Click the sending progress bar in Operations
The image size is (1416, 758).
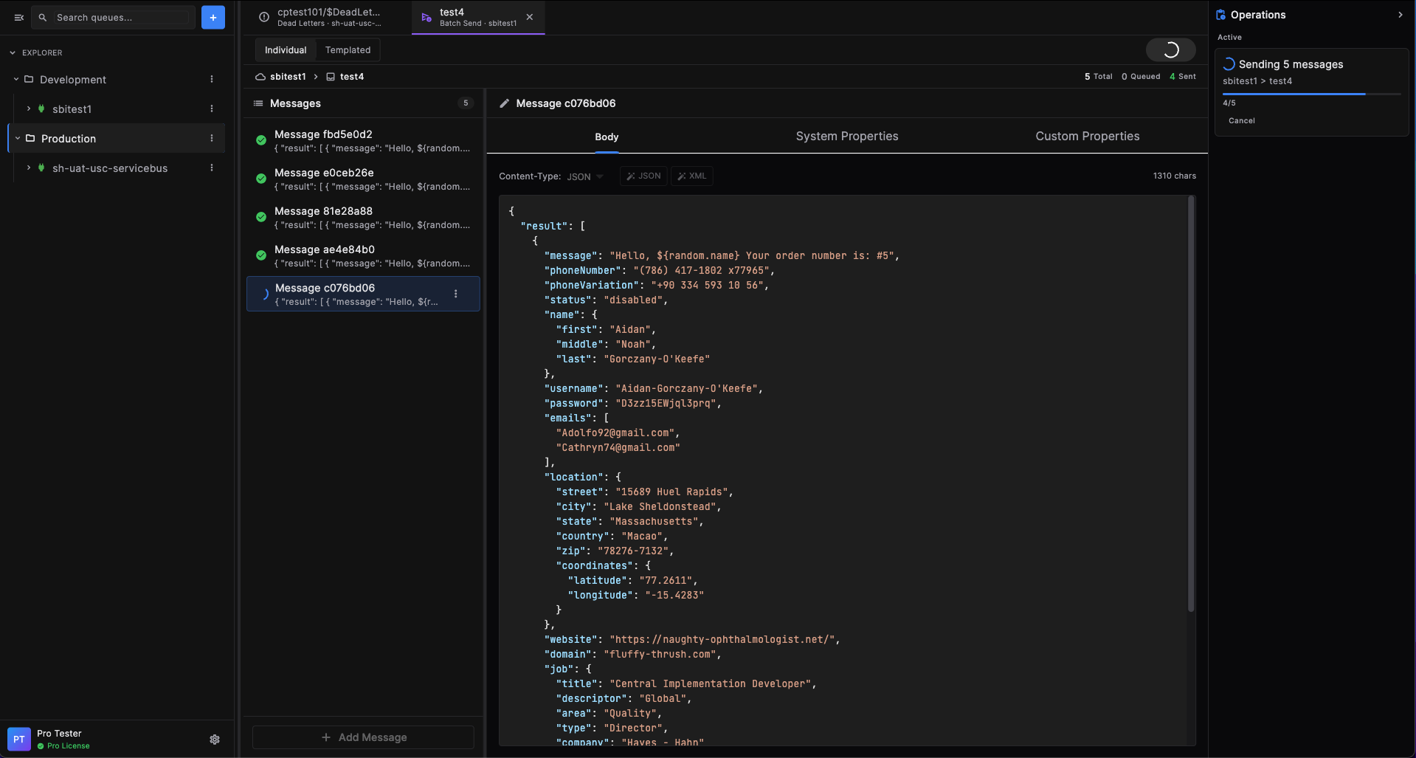(1311, 94)
